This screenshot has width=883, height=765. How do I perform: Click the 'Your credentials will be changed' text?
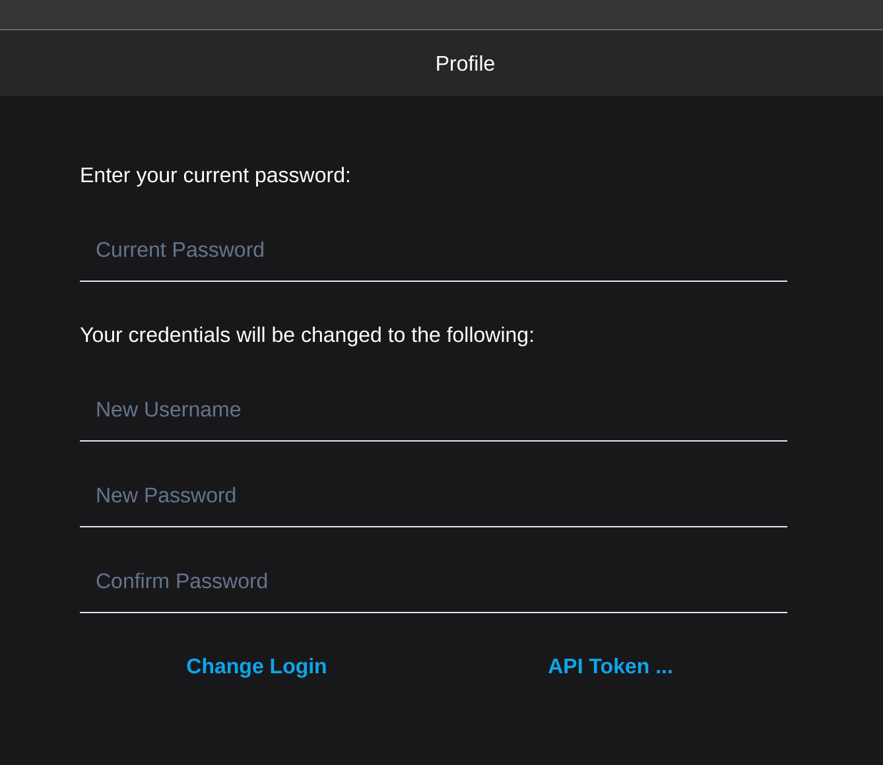click(307, 335)
